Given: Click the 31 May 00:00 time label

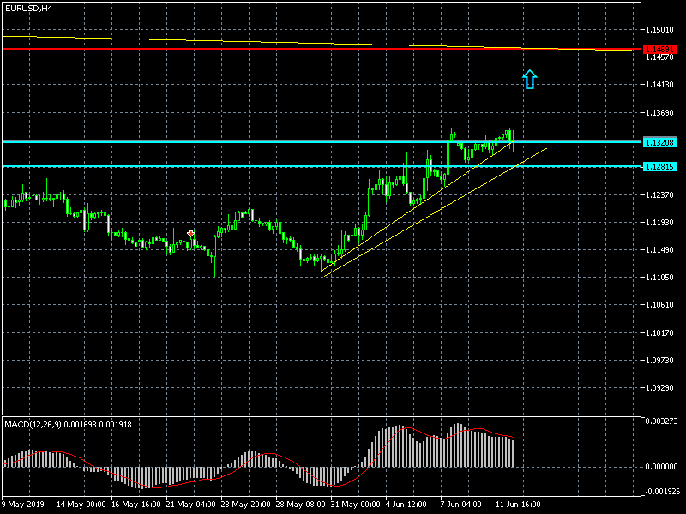Looking at the screenshot, I should point(354,504).
